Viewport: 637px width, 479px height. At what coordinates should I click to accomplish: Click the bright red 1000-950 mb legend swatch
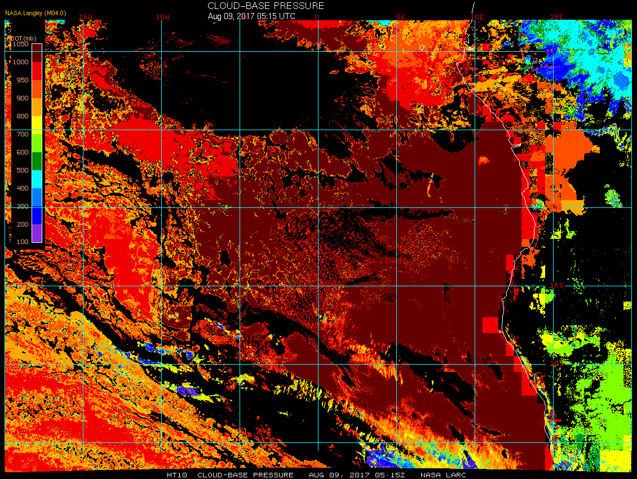pos(37,70)
